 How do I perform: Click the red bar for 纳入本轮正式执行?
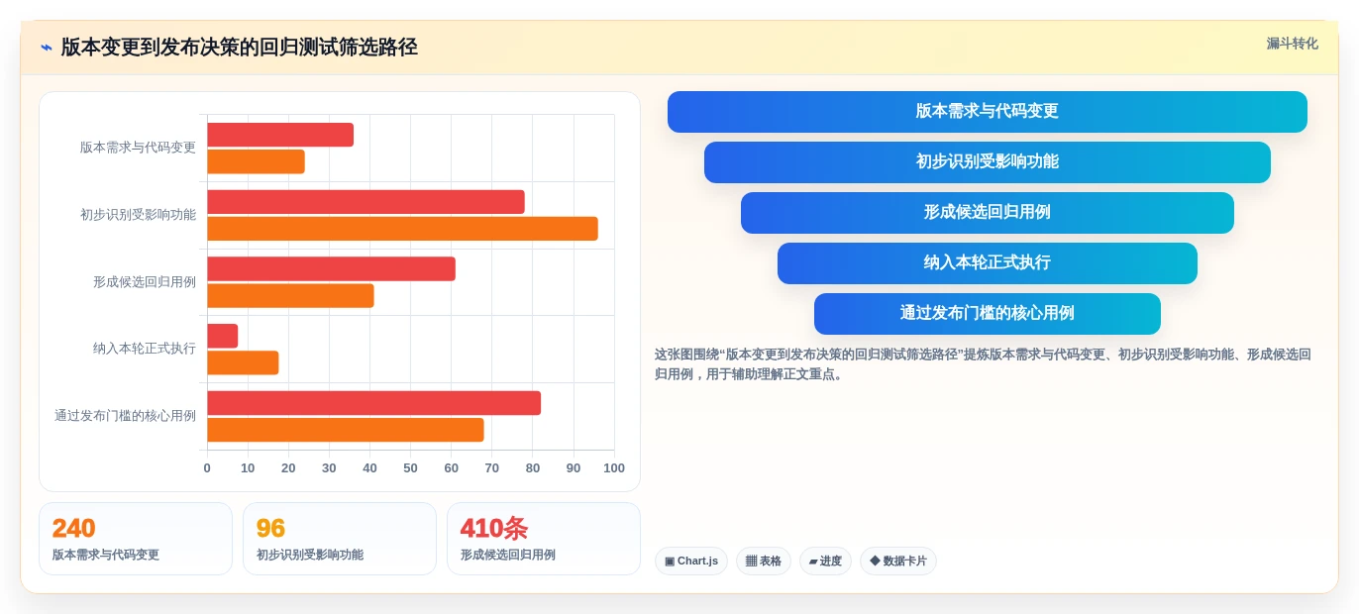(x=222, y=336)
